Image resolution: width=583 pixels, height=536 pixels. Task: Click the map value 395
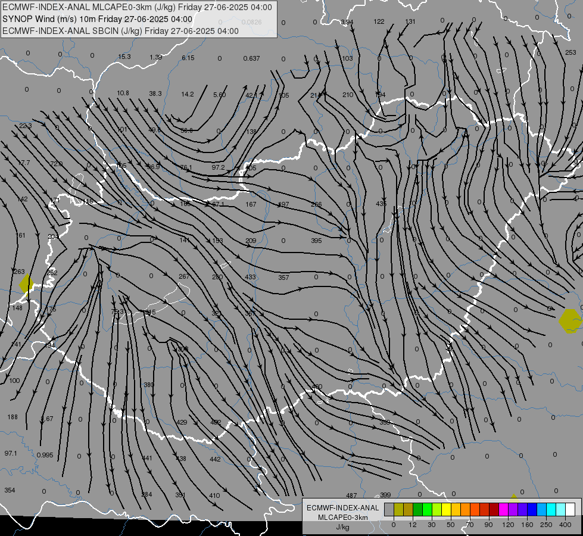click(316, 241)
